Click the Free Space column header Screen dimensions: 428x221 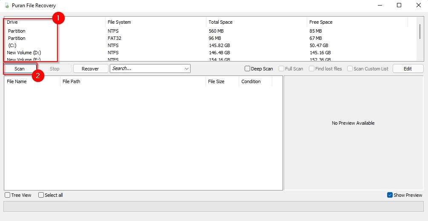(x=357, y=22)
